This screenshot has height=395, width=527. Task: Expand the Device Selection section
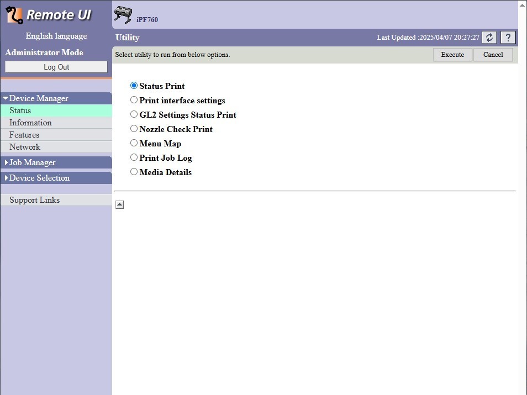39,178
